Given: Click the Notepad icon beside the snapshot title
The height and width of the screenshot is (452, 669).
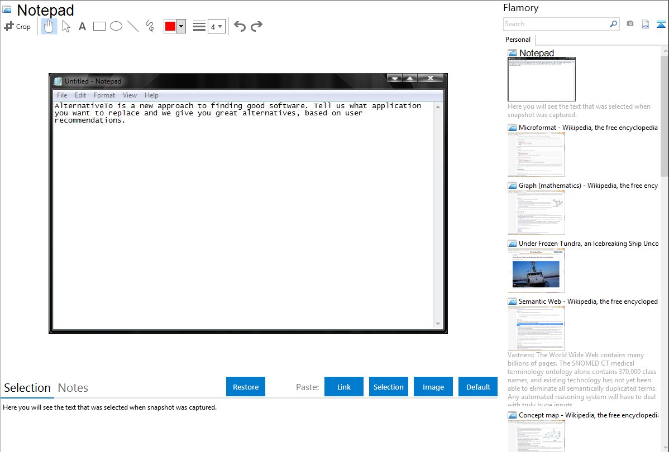Looking at the screenshot, I should (x=7, y=9).
